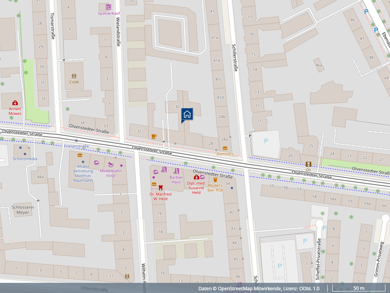390x293 pixels.
Task: Click the Spätverkauf shop icon
Action: coord(108,7)
